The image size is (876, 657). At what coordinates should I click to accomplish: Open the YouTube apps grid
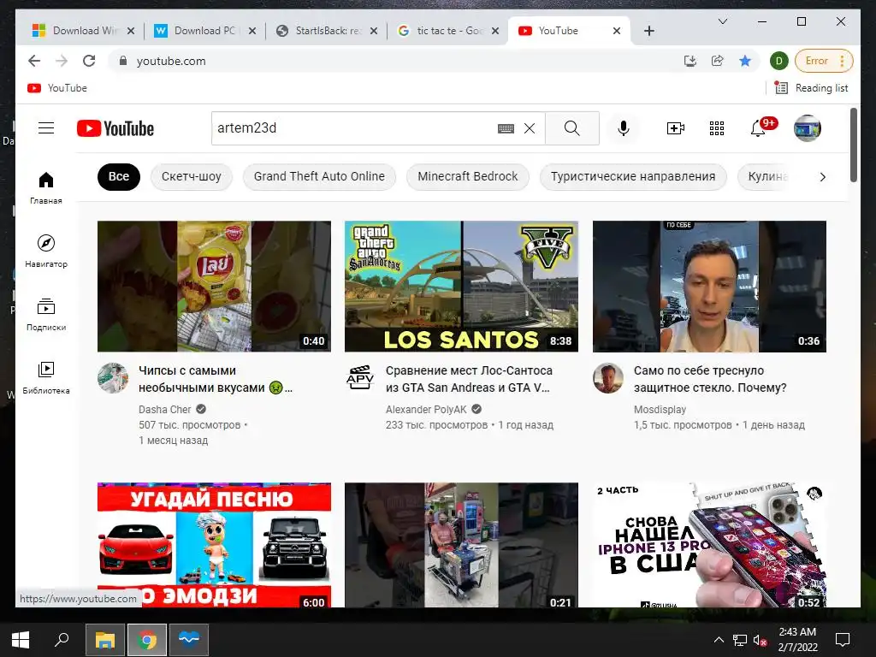717,128
